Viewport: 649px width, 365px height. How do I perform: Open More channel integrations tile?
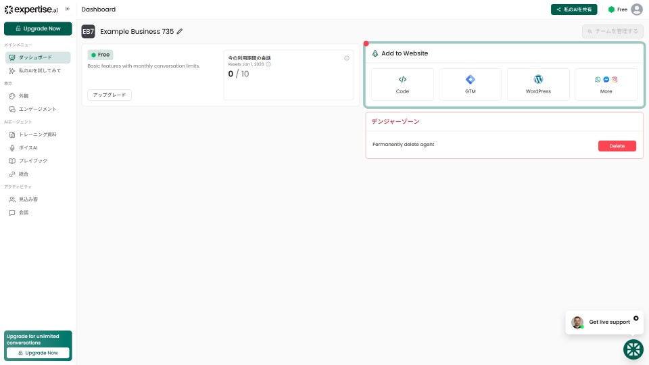tap(606, 84)
